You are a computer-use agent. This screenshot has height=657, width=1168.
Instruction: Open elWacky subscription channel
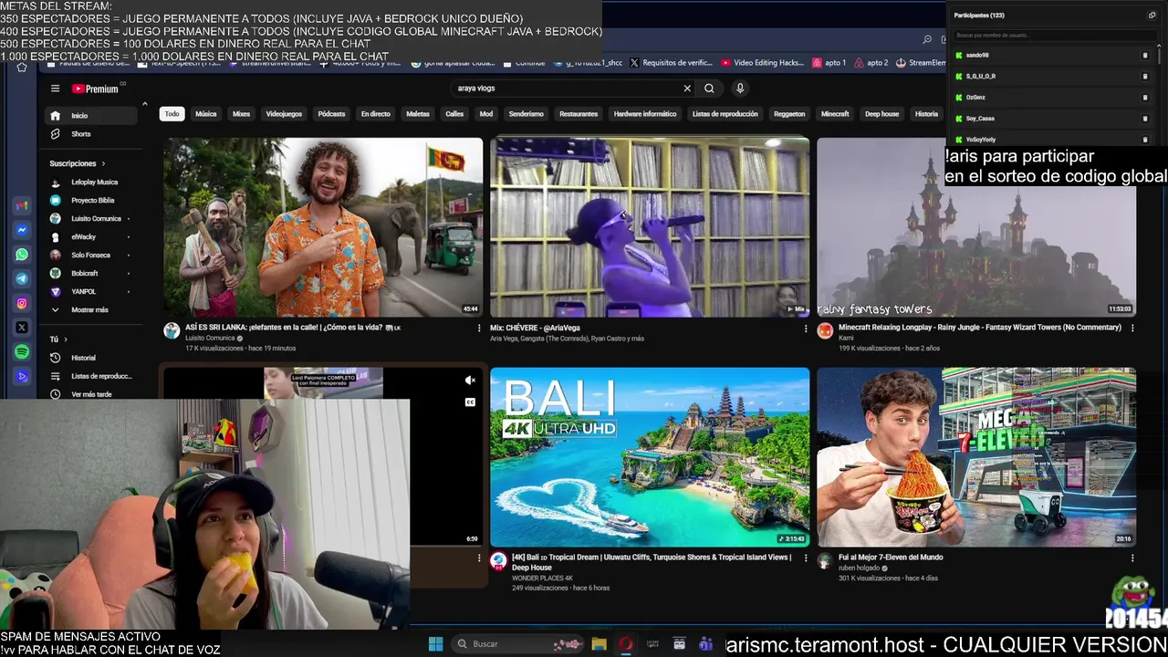click(92, 237)
